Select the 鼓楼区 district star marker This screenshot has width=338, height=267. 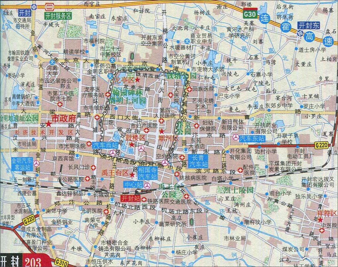132,145
